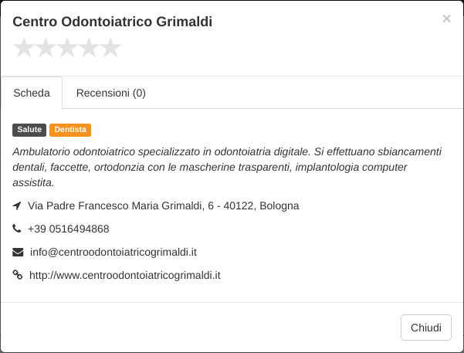Open the Scheda tab
Screen dimensions: 464x353
point(32,93)
